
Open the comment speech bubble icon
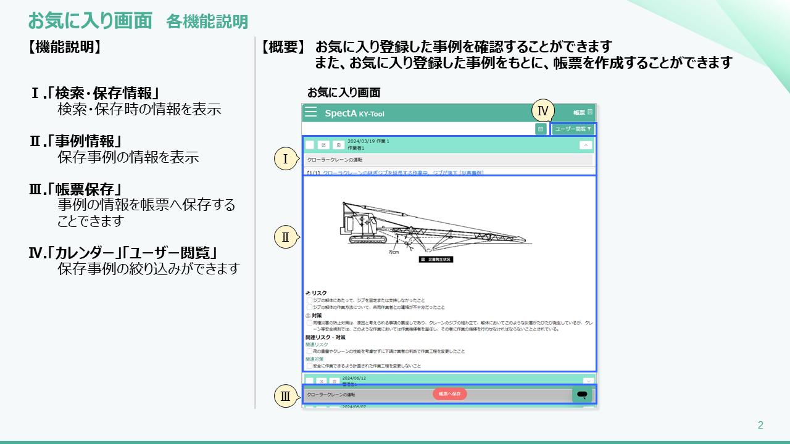582,393
